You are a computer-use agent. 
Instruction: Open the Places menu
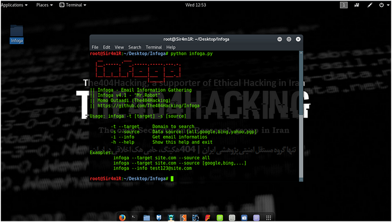45,5
